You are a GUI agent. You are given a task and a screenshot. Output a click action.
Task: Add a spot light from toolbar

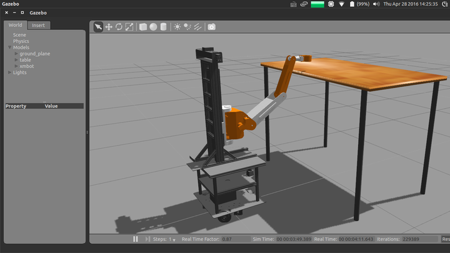(x=187, y=27)
